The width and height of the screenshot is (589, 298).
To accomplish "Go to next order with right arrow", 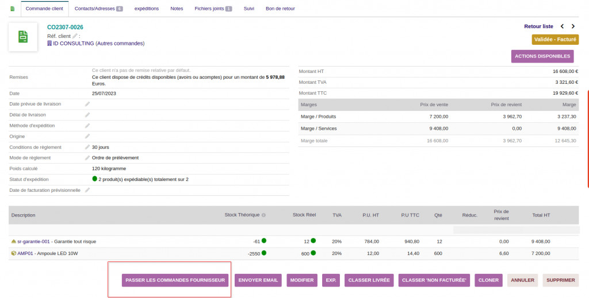I will 573,26.
